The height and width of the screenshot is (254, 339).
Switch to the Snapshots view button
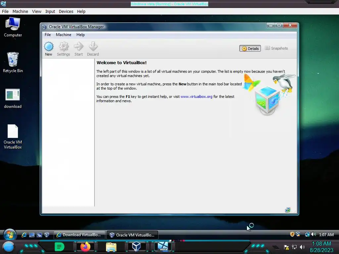click(x=276, y=48)
